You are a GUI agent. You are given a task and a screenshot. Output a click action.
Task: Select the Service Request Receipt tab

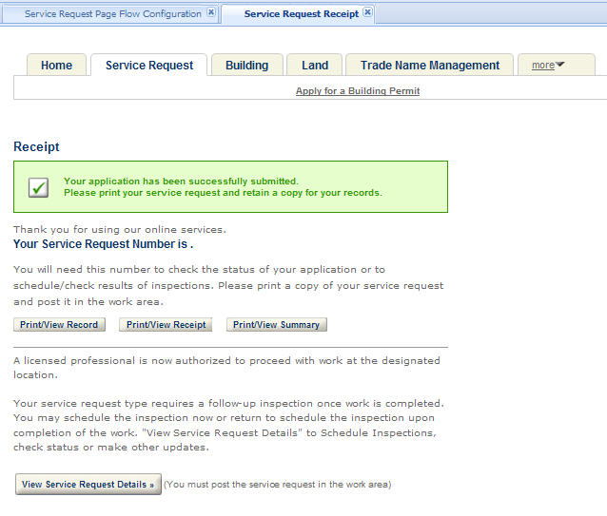301,14
